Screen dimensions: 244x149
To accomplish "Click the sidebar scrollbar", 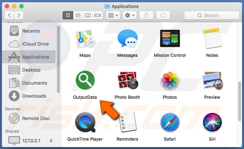I will (58, 59).
